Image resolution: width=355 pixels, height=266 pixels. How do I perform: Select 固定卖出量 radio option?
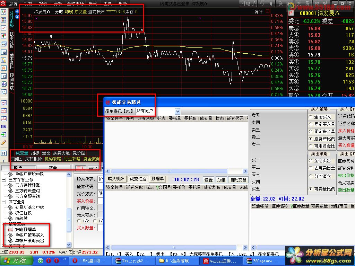[x=311, y=168]
